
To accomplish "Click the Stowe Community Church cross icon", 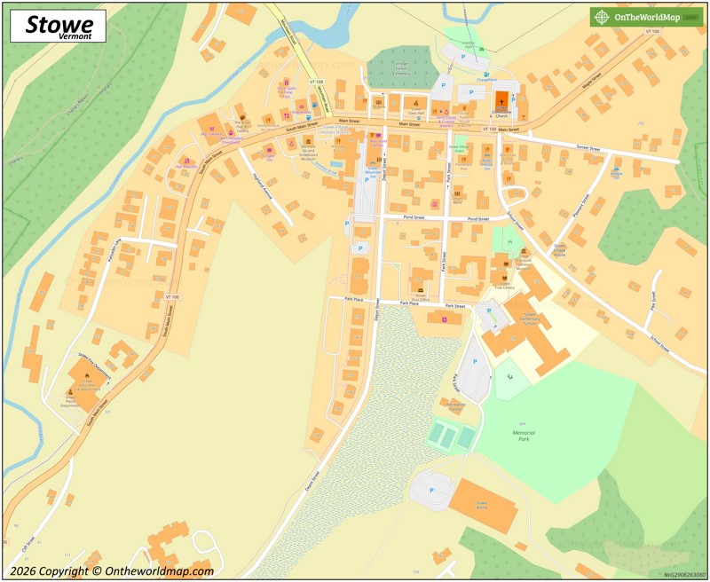I will 501,102.
